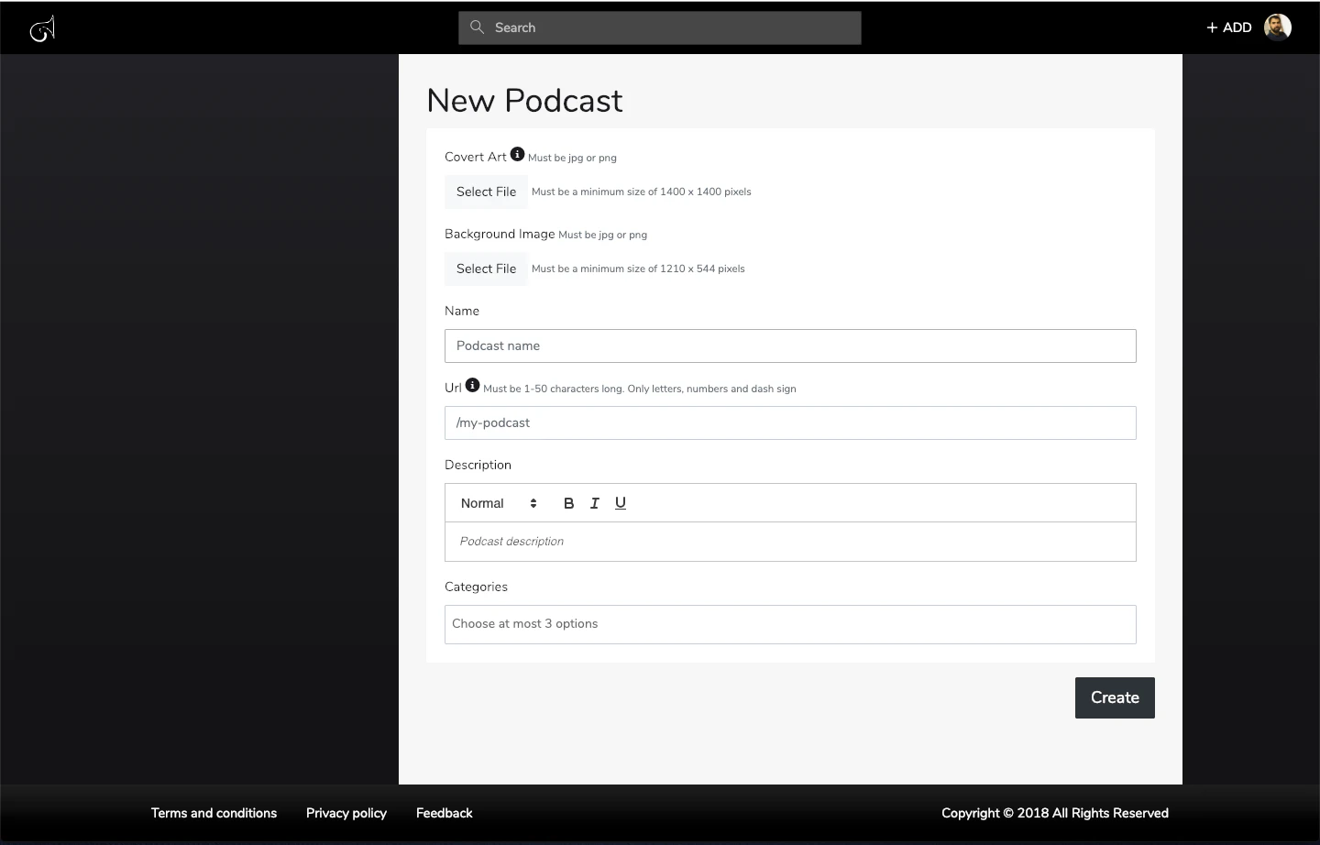Click the info icon next to Url
The height and width of the screenshot is (845, 1320).
[471, 385]
